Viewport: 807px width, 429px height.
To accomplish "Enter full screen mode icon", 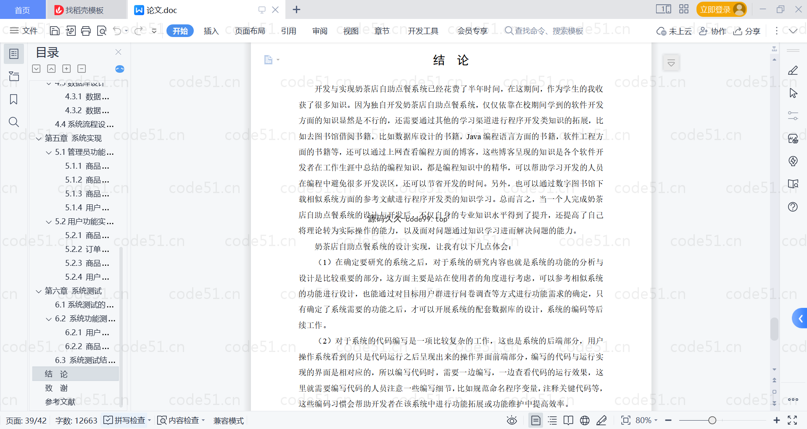I will tap(793, 420).
